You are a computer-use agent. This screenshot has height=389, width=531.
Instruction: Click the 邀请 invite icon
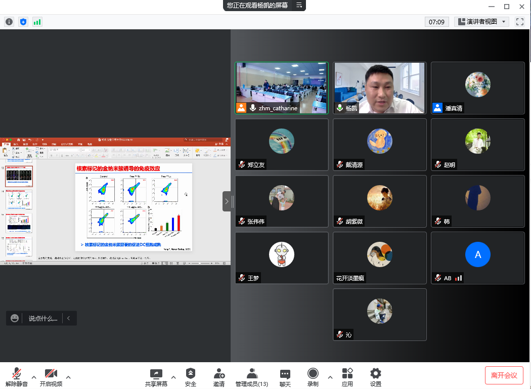(x=219, y=377)
